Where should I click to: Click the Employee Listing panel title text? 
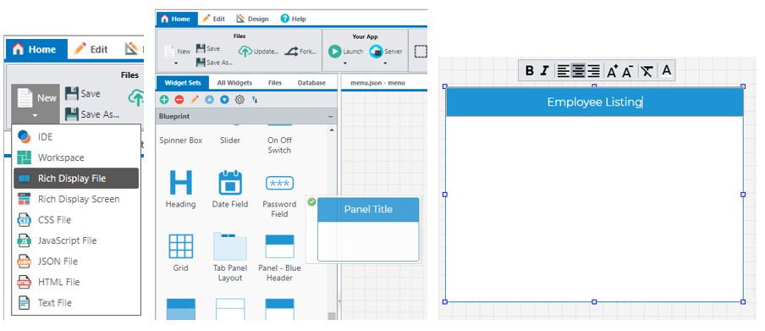[x=594, y=102]
